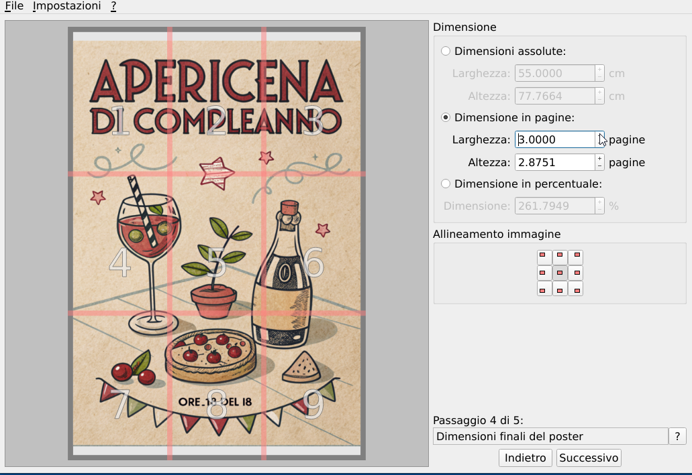Proceed with the Successivo button
The height and width of the screenshot is (475, 692).
click(x=589, y=458)
